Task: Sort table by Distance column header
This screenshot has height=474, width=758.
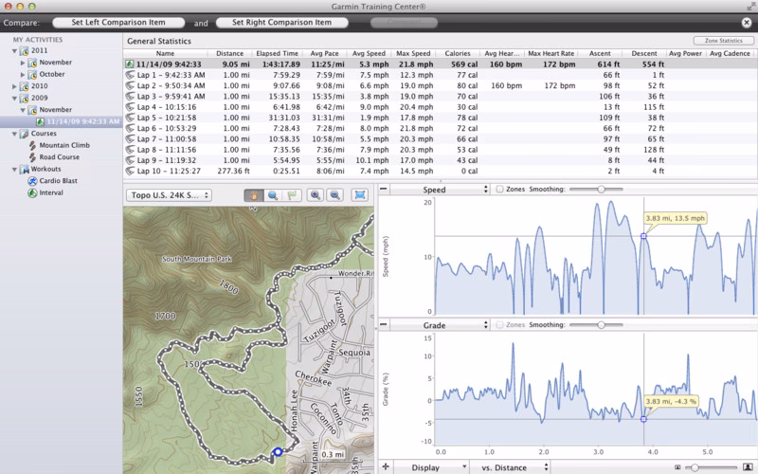Action: click(229, 53)
